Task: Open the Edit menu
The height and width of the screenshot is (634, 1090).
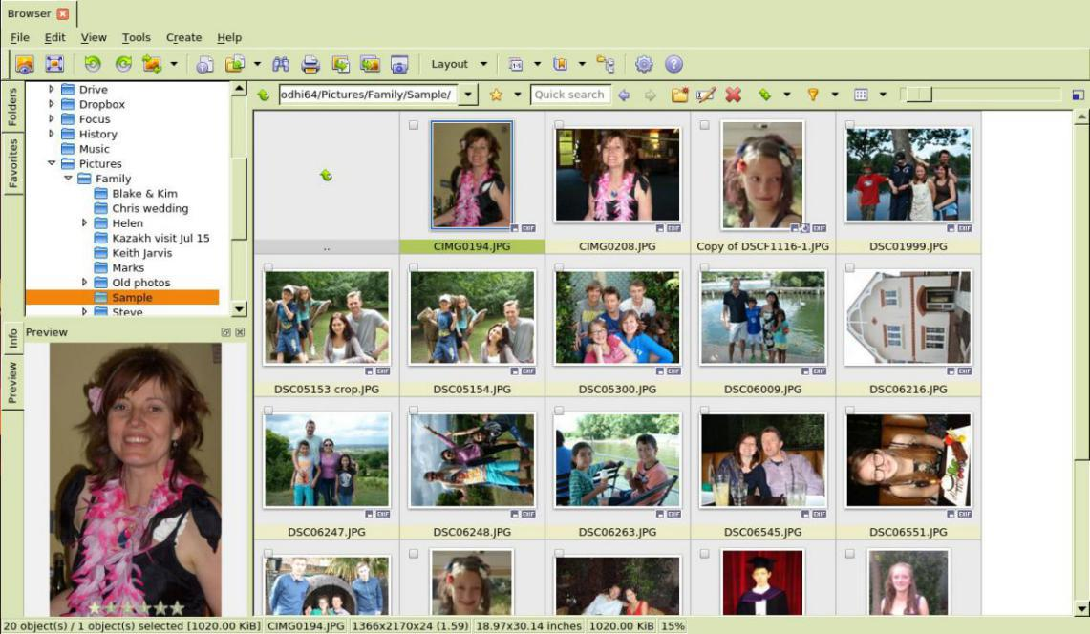Action: pyautogui.click(x=54, y=37)
